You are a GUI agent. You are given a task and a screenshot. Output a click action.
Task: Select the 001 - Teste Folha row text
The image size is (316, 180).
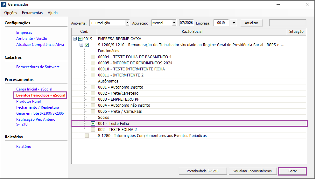pyautogui.click(x=114, y=124)
